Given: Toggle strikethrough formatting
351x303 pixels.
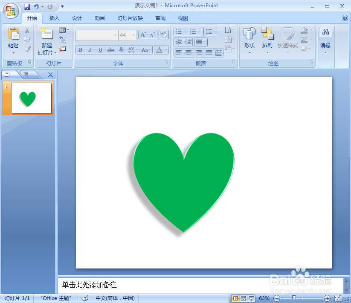Looking at the screenshot, I should click(x=111, y=50).
